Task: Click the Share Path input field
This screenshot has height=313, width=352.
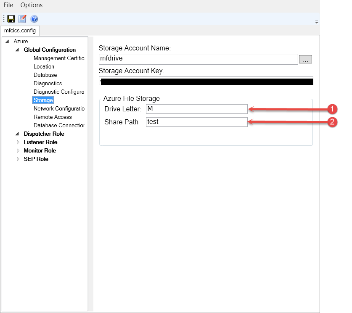Action: [196, 122]
